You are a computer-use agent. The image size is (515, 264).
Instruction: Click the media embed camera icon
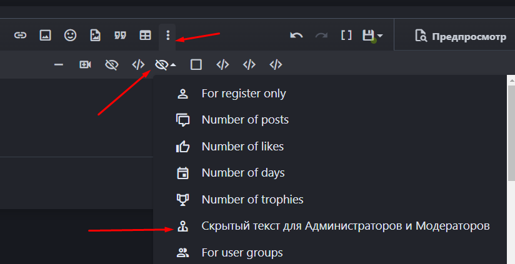coord(85,64)
